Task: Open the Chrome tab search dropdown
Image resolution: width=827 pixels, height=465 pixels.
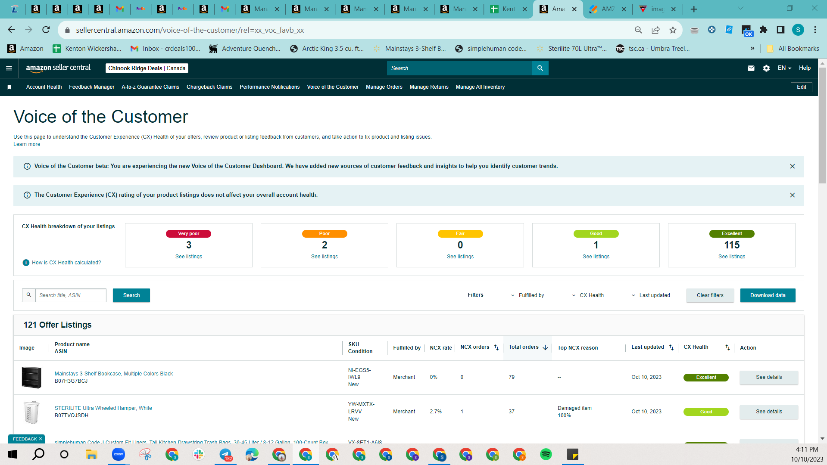Action: [x=740, y=8]
